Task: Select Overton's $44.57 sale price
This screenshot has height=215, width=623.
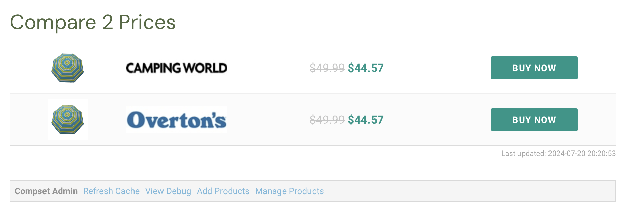Action: click(366, 120)
